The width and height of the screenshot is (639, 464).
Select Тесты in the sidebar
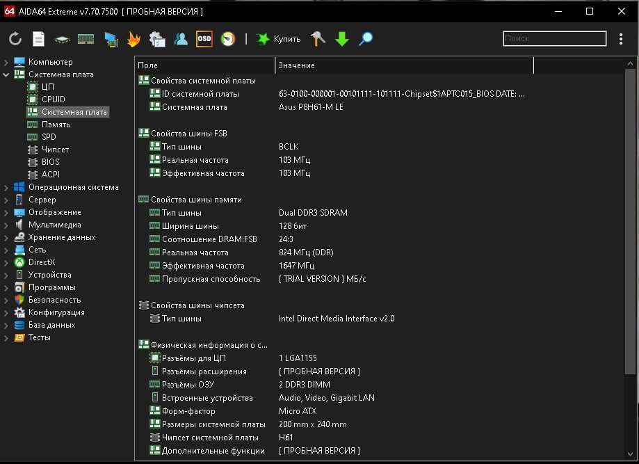(x=39, y=337)
